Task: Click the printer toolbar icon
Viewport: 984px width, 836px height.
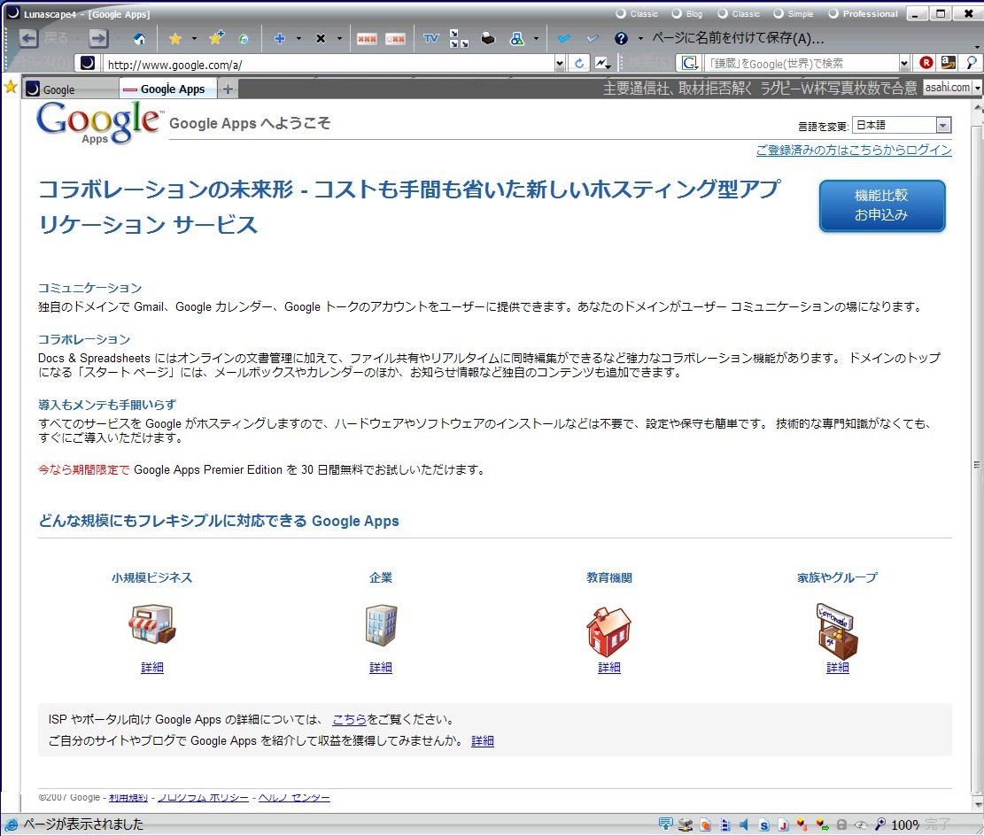Action: pyautogui.click(x=488, y=39)
